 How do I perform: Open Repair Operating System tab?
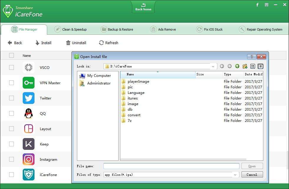click(x=261, y=29)
